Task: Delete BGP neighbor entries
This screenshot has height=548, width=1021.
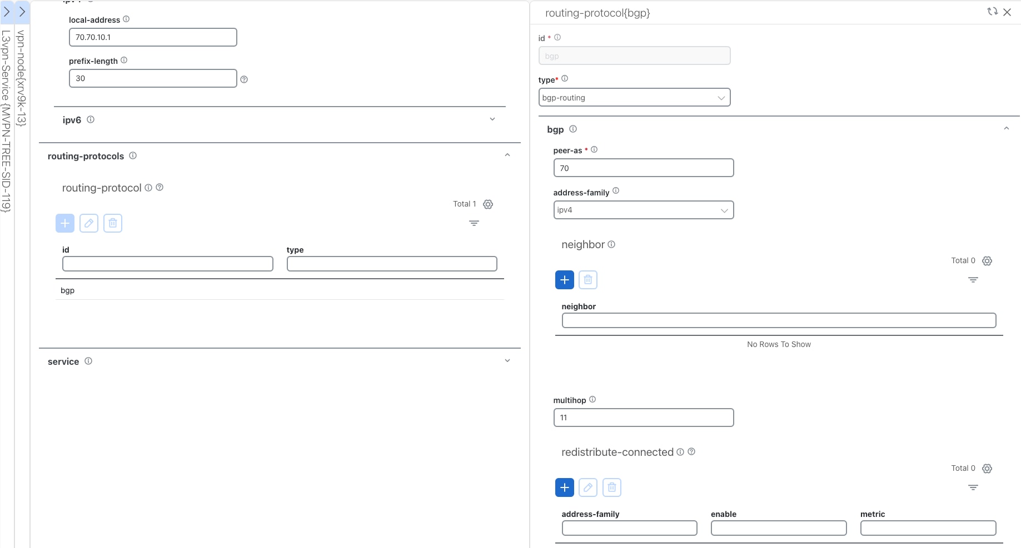Action: click(x=588, y=280)
